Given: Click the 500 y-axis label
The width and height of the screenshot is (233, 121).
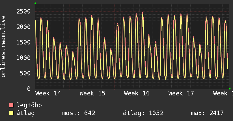Looking at the screenshot, I should click(x=25, y=73).
